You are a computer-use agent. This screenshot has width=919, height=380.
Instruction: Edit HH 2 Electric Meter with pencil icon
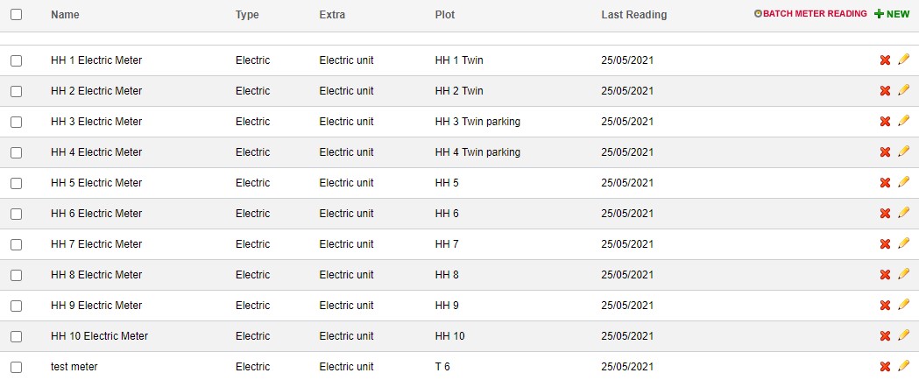(904, 90)
